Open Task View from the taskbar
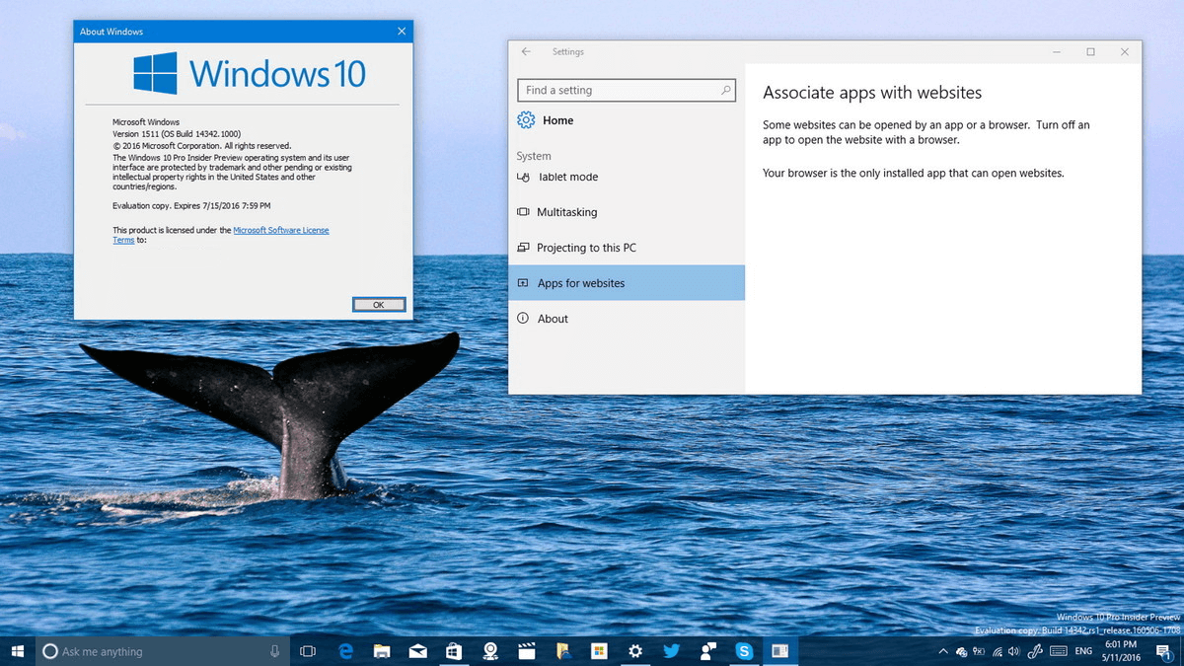Screen dimensions: 1184x666 pyautogui.click(x=308, y=651)
